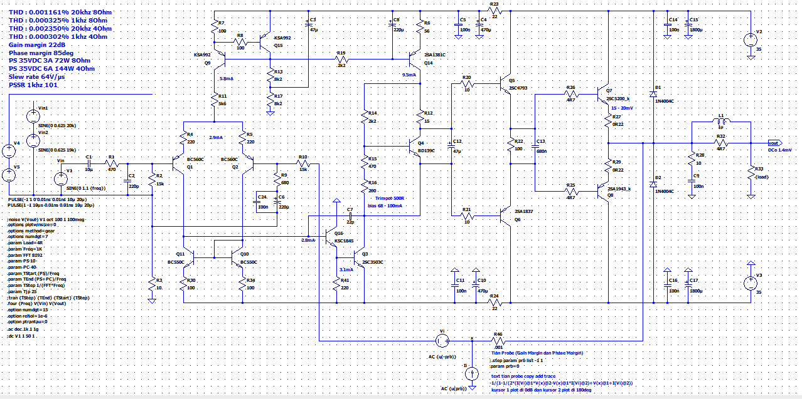802x399 pixels.
Task: Select output transistor Q7 2SC5200_k
Action: [604, 95]
